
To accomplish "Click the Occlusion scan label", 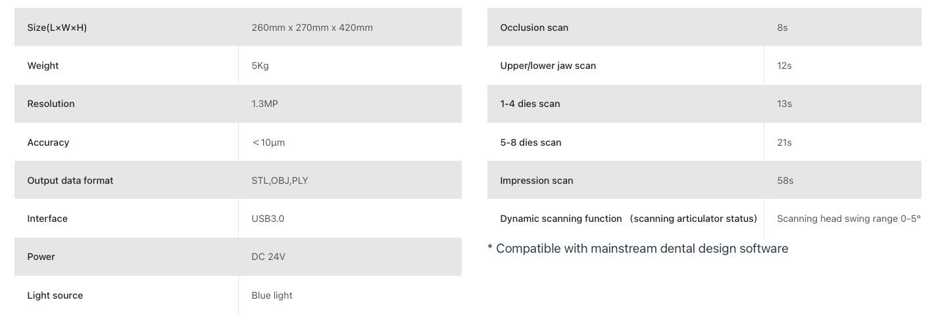I will (534, 28).
